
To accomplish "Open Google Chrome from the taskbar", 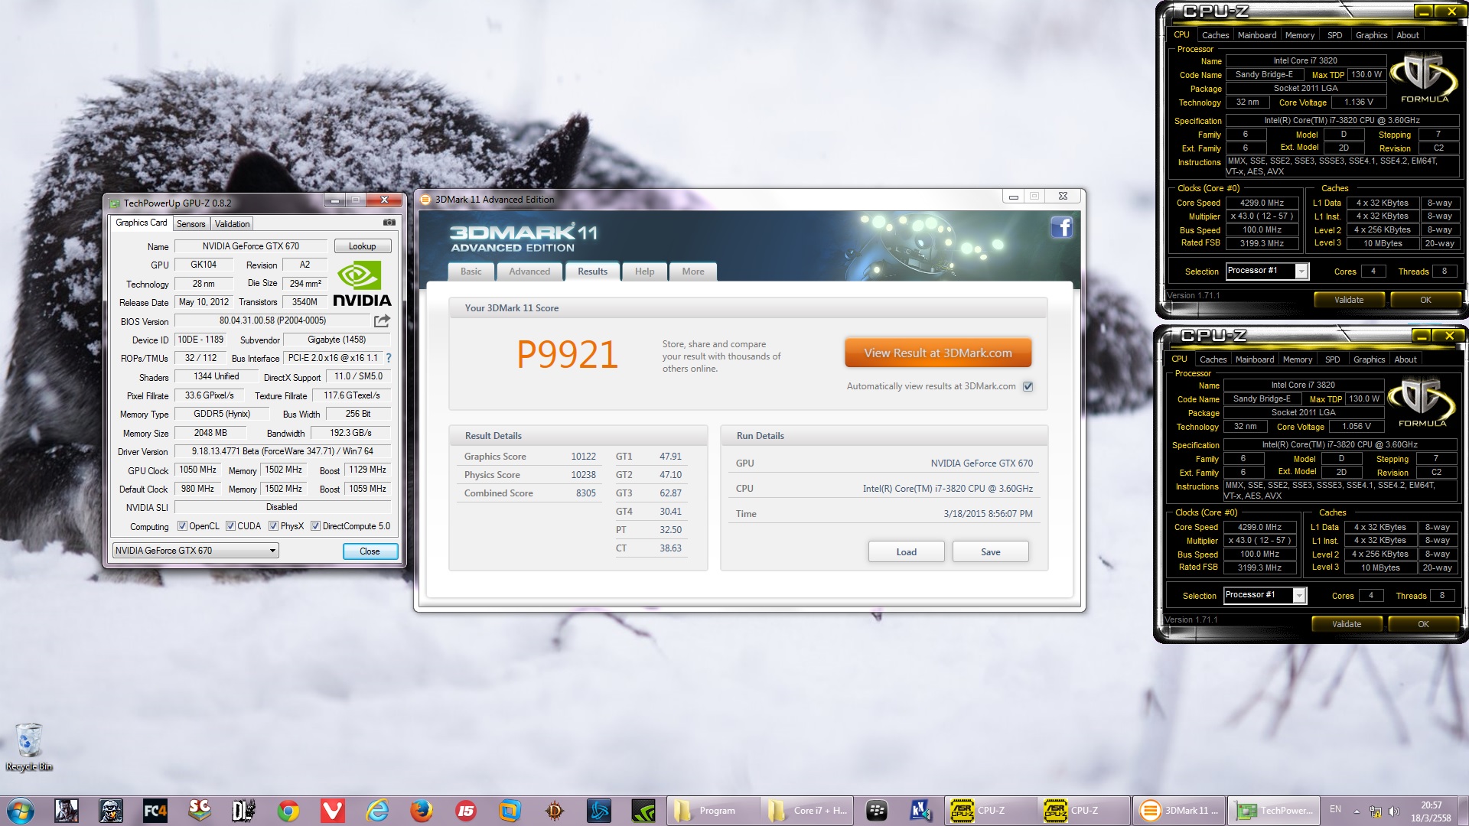I will [x=288, y=810].
